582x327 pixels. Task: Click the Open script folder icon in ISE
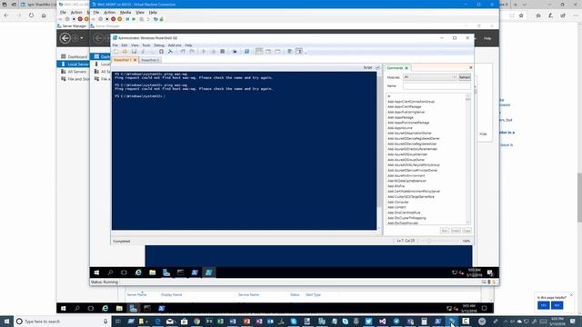(125, 52)
